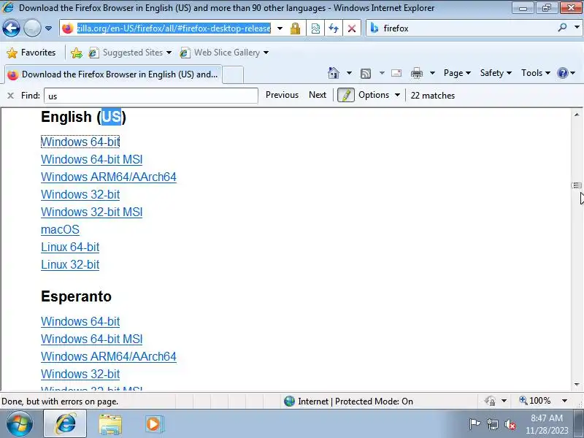Click Internet Explorer taskbar icon
Screen dimensions: 584x438
pyautogui.click(x=65, y=424)
